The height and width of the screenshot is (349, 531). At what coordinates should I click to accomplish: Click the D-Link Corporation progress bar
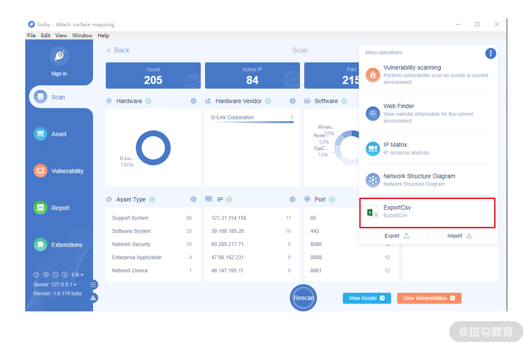252,123
